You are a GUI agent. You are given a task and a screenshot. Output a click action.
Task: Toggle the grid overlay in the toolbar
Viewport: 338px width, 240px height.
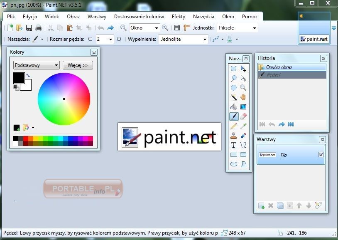177,28
